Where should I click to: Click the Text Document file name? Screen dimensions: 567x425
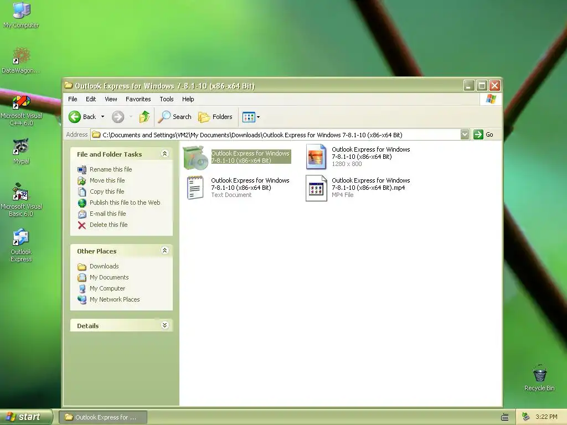coord(250,184)
